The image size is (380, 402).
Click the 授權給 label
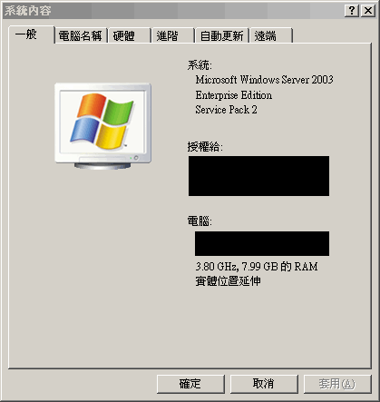205,147
